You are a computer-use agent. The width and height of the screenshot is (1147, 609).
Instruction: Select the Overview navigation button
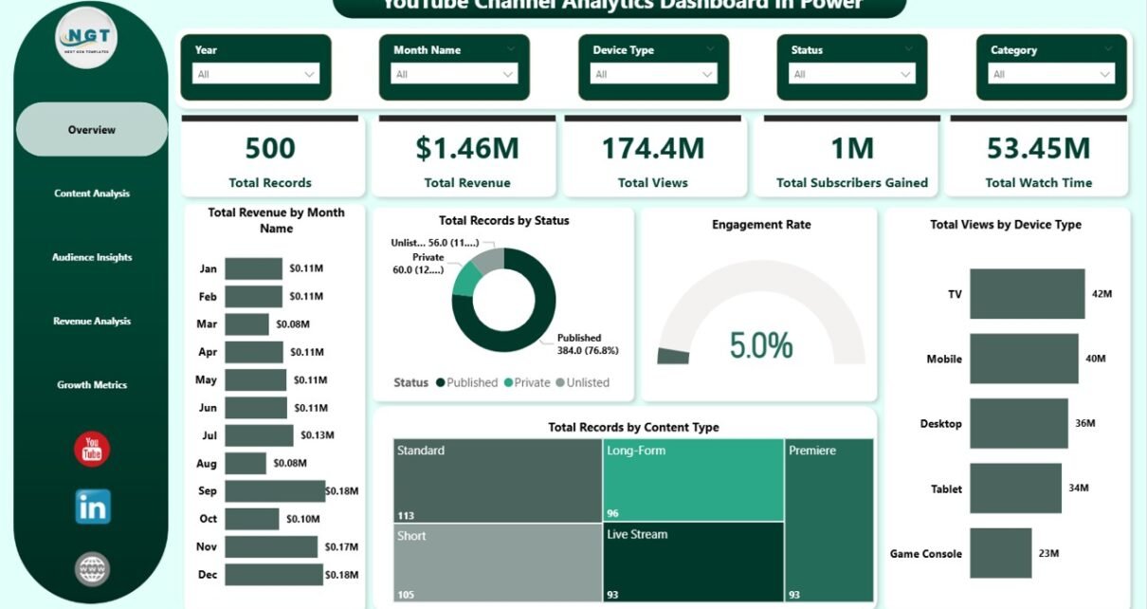click(92, 130)
